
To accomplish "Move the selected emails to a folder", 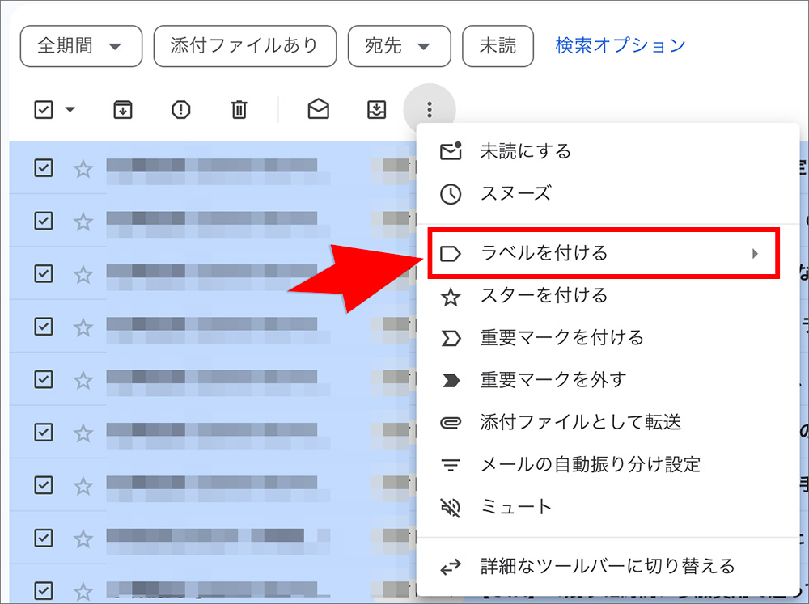I will [x=376, y=109].
